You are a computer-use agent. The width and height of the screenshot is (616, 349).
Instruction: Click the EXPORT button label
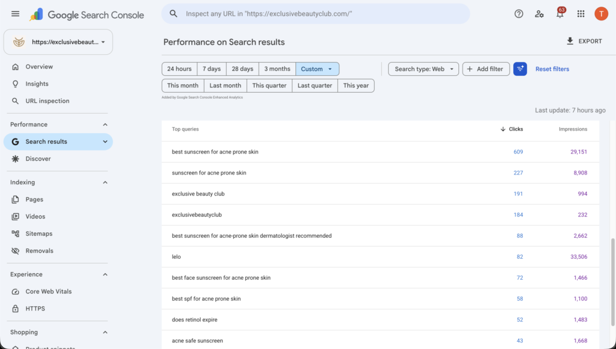(590, 41)
